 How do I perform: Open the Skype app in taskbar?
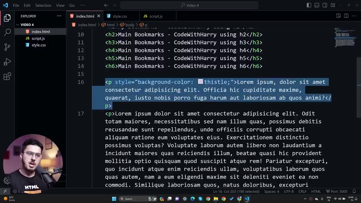[x=200, y=199]
